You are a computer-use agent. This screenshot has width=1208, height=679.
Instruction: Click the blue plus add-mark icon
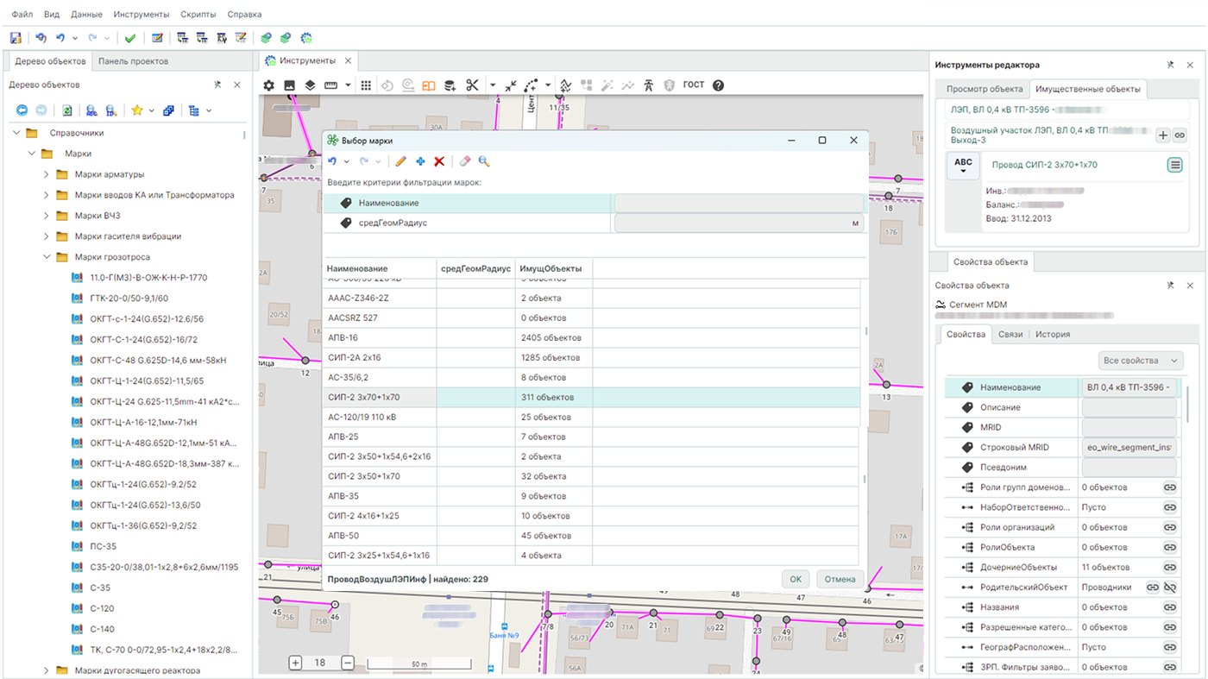pos(420,161)
